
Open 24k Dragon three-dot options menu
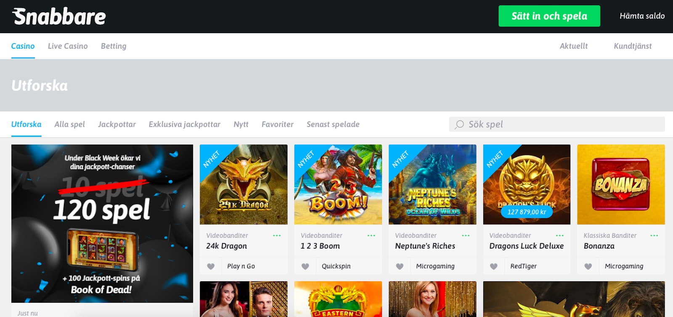pos(277,236)
